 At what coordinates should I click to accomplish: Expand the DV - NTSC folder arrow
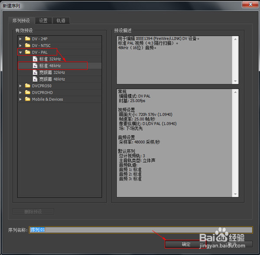[x=20, y=46]
